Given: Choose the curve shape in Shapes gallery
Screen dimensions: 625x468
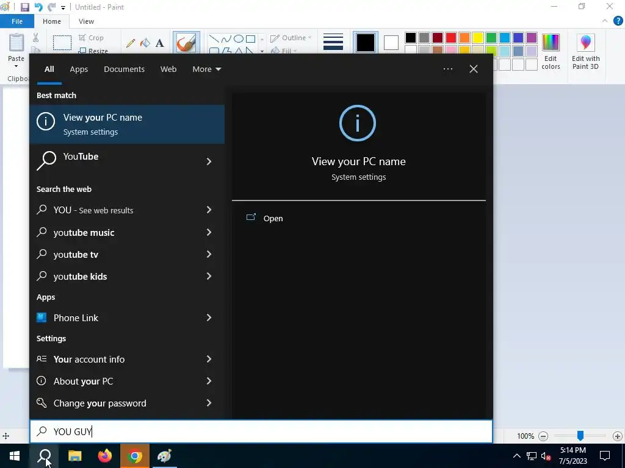Looking at the screenshot, I should click(226, 38).
